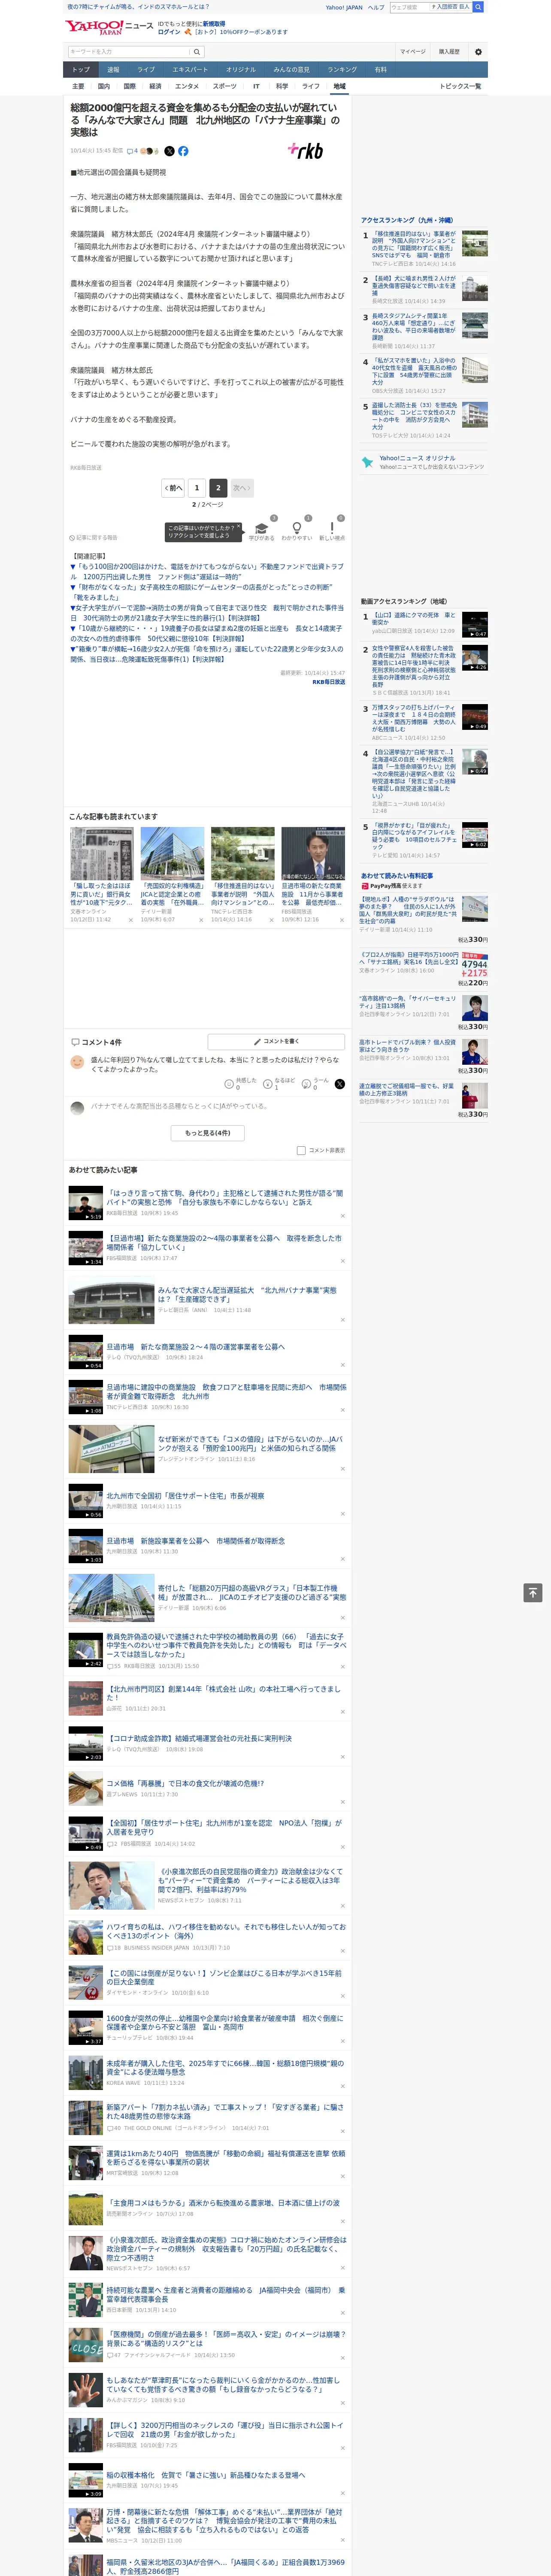551x2576 pixels.
Task: Open 地域 category
Action: pos(339,86)
